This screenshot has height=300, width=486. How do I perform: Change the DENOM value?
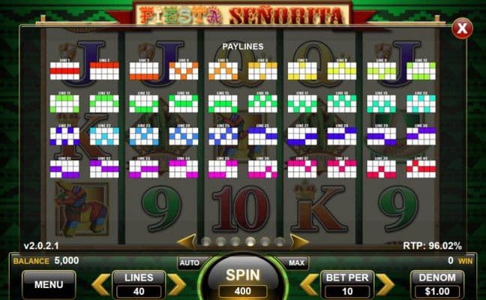click(437, 284)
